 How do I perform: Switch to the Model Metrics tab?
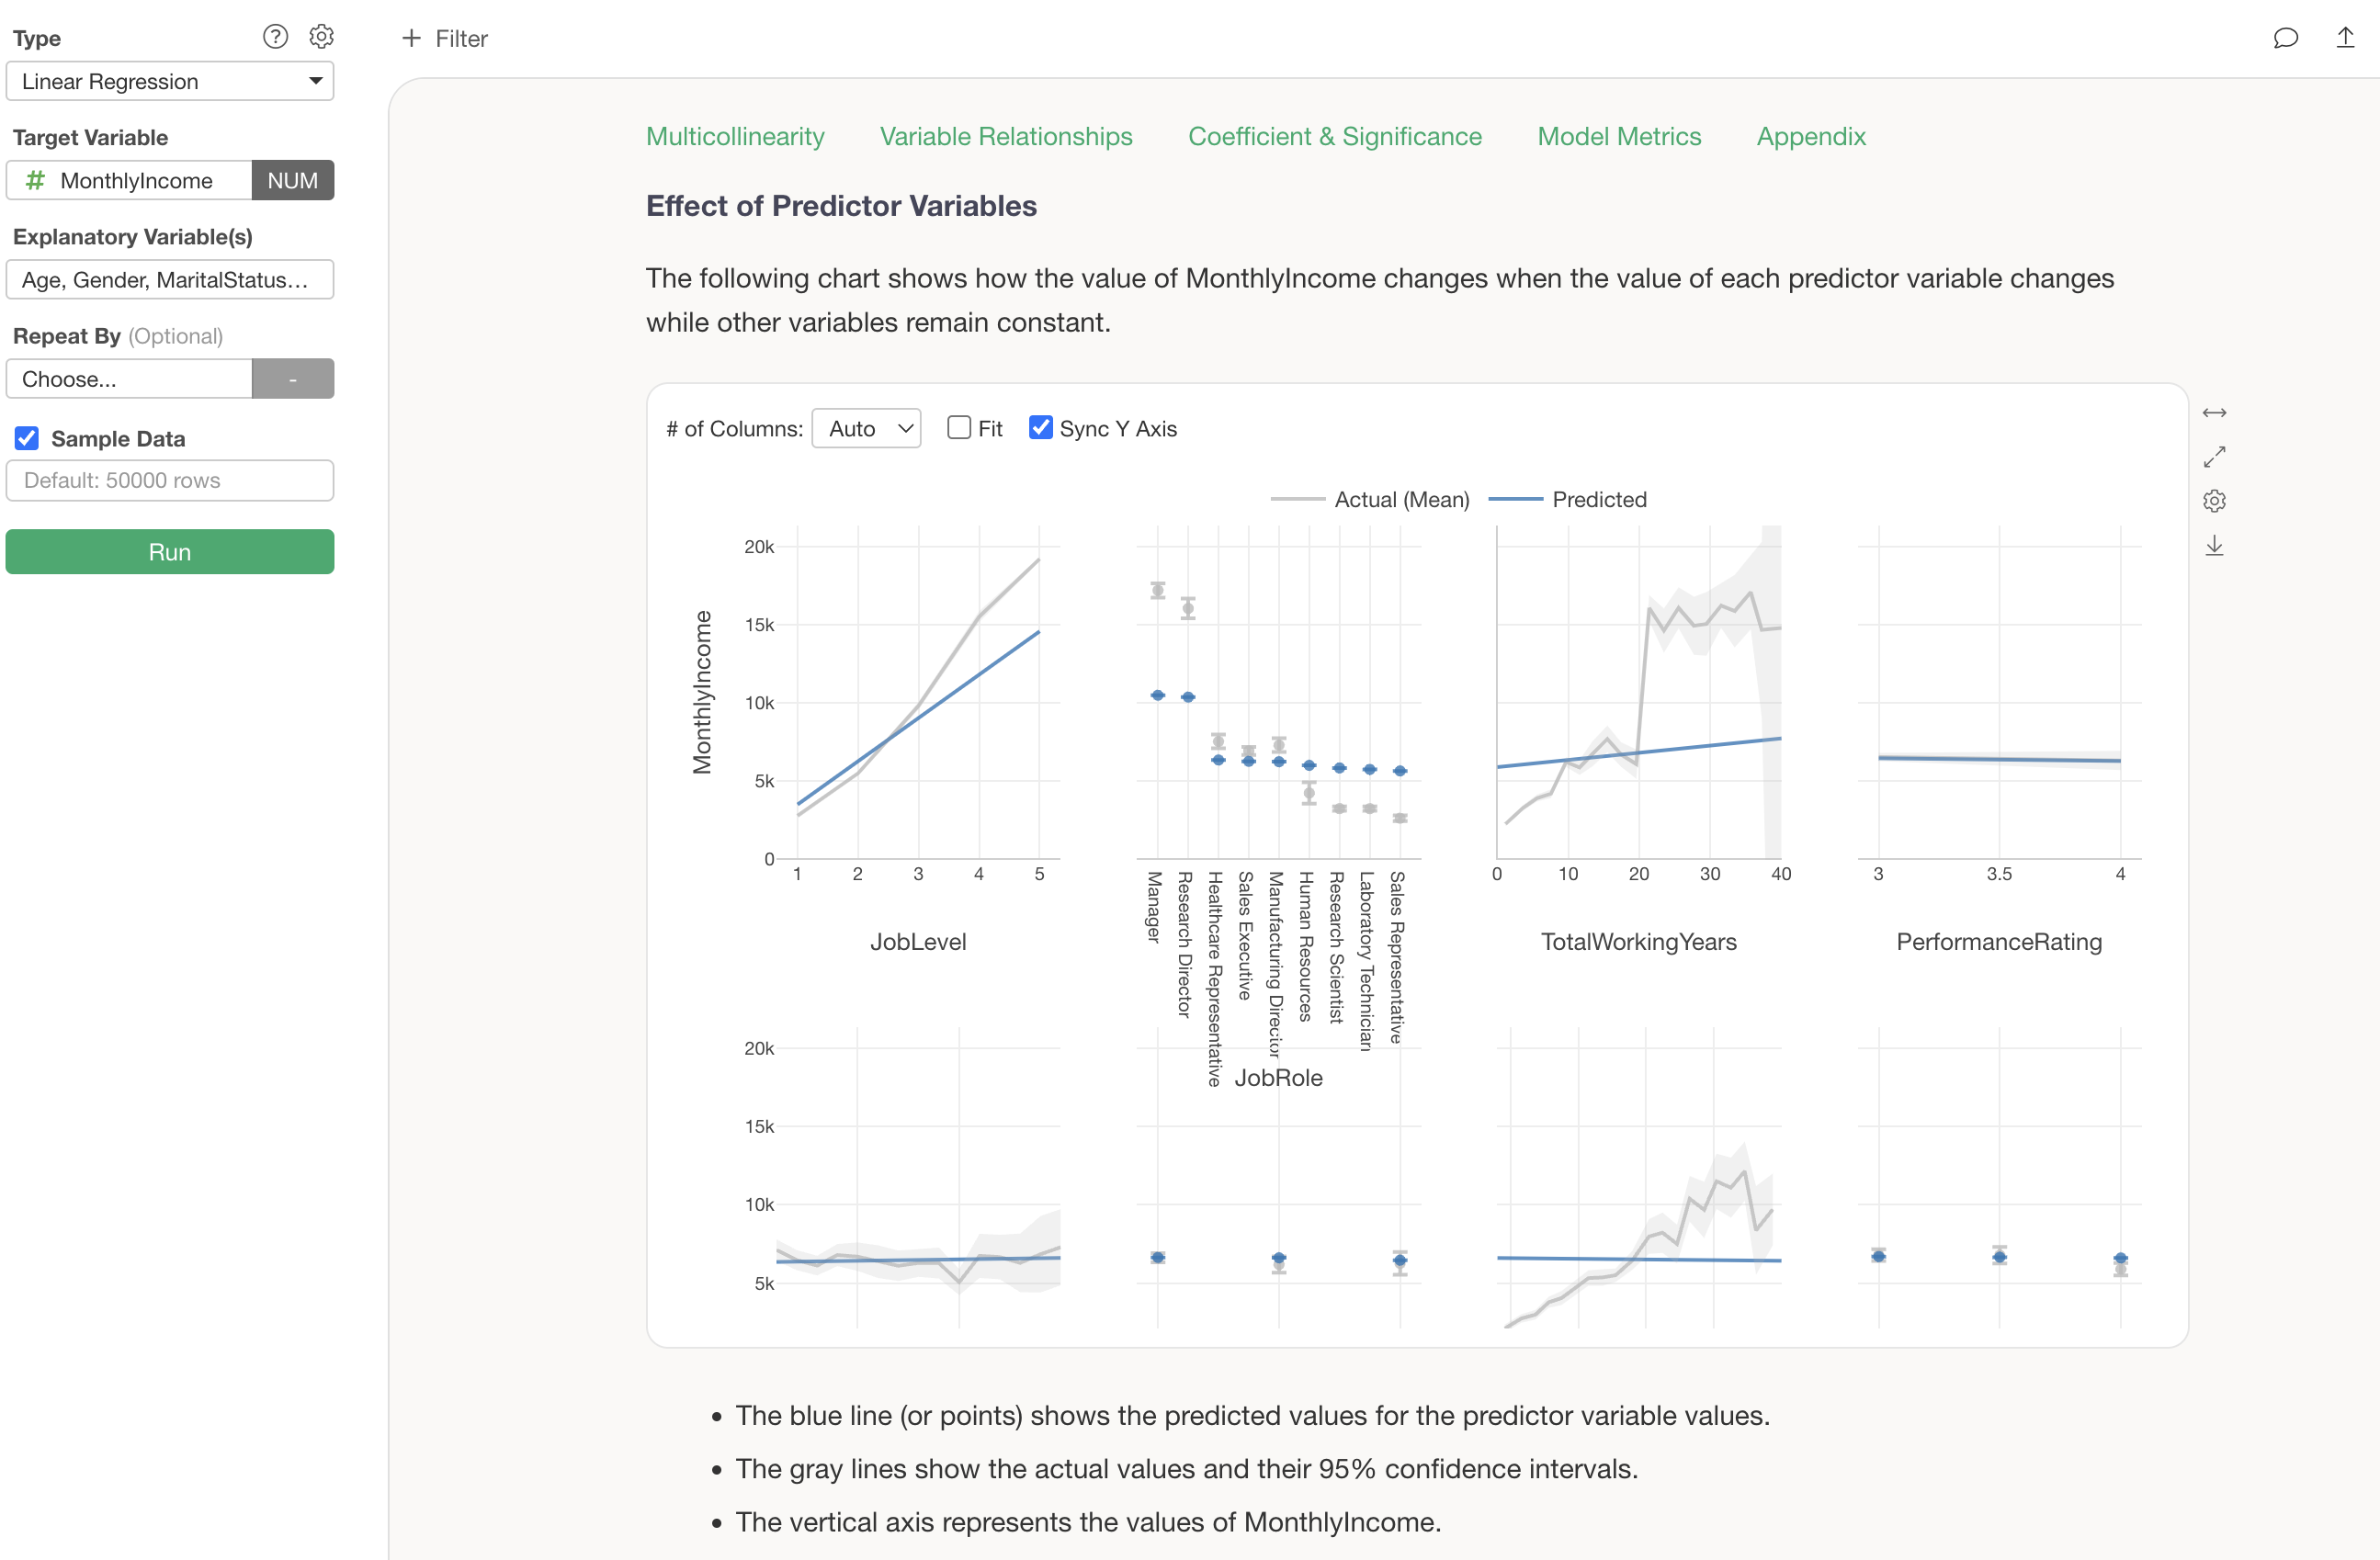[x=1618, y=137]
